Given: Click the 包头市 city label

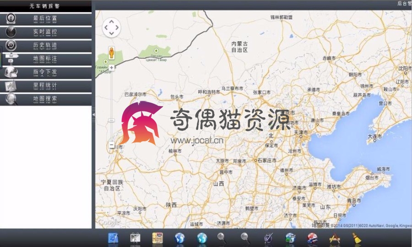Looking at the screenshot, I should (x=177, y=97).
